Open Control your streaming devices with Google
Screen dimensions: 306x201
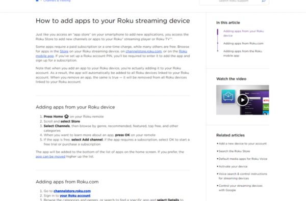click(x=240, y=188)
